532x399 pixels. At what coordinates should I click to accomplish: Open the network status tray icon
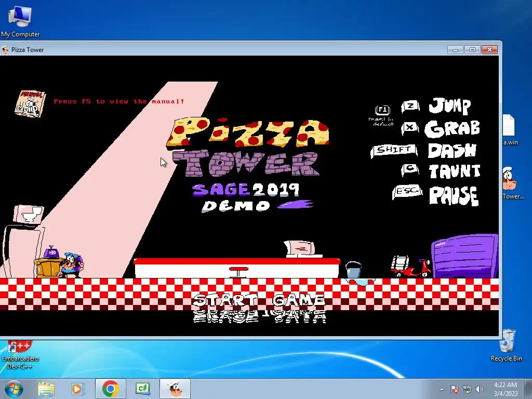coord(467,389)
